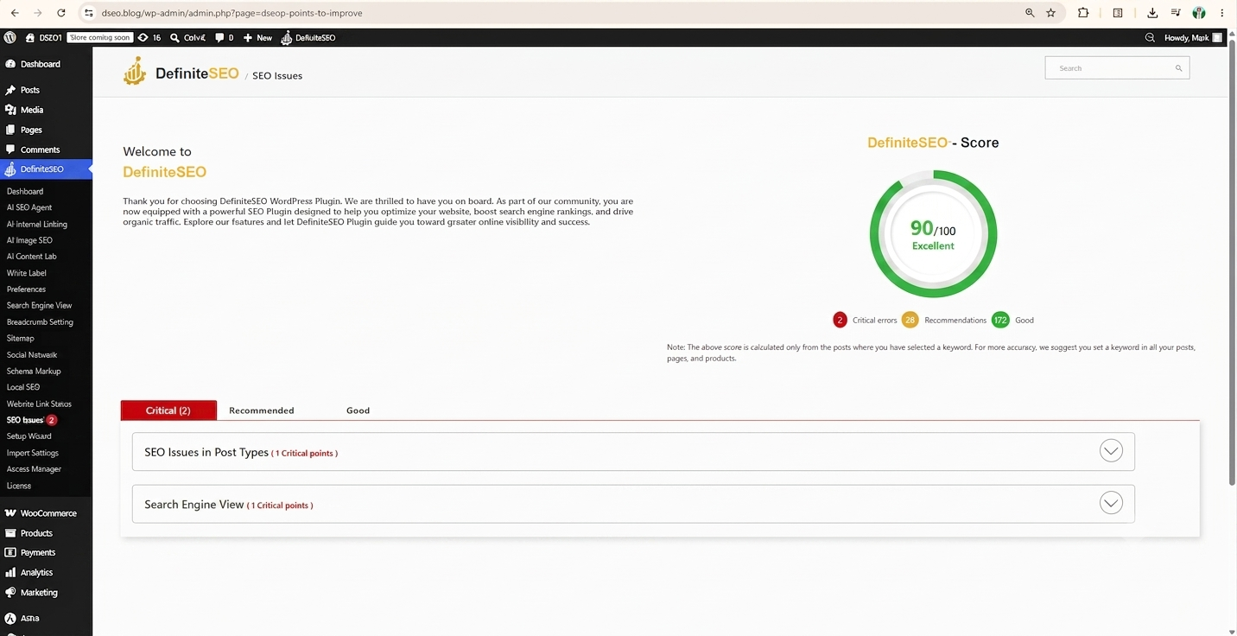Click the '1 Critical points' text for Post Types
The image size is (1237, 636).
point(306,454)
